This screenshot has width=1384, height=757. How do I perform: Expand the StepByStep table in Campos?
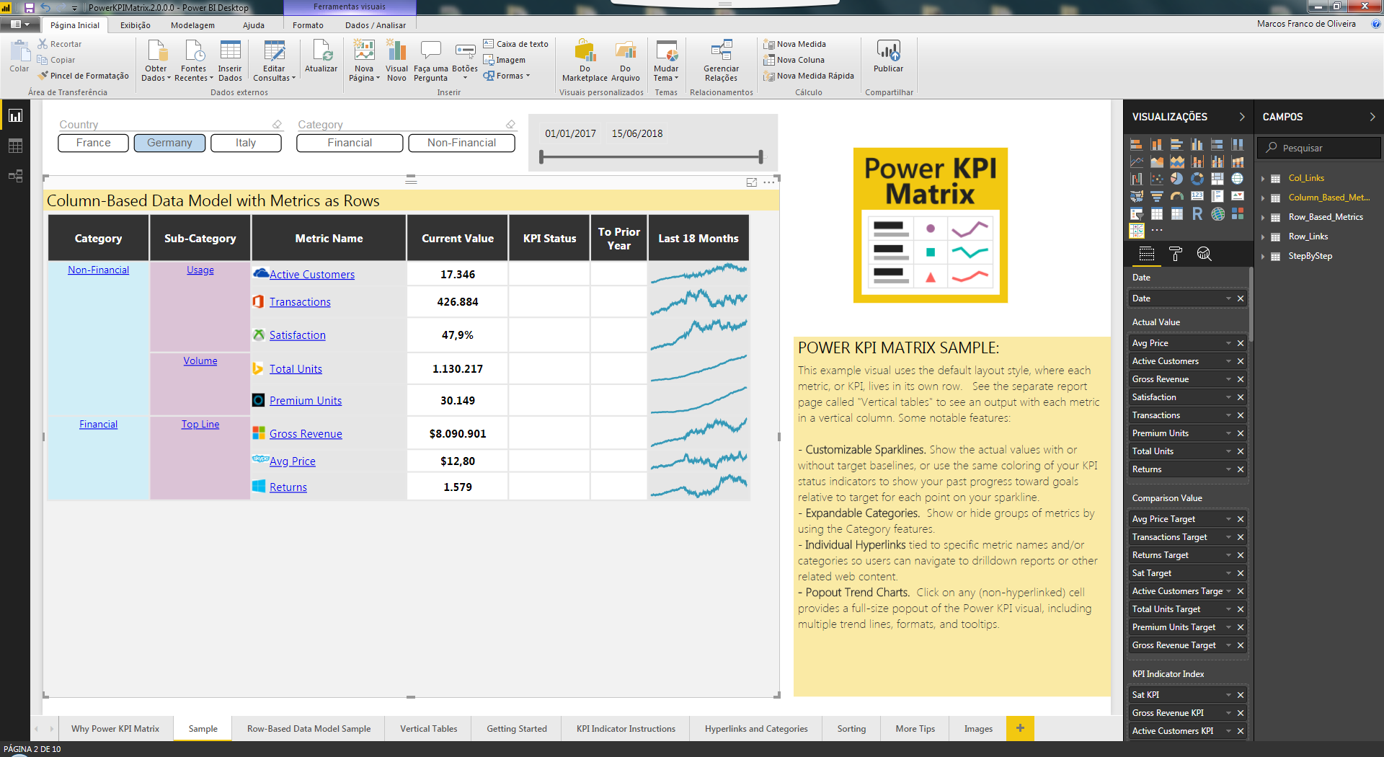1263,256
